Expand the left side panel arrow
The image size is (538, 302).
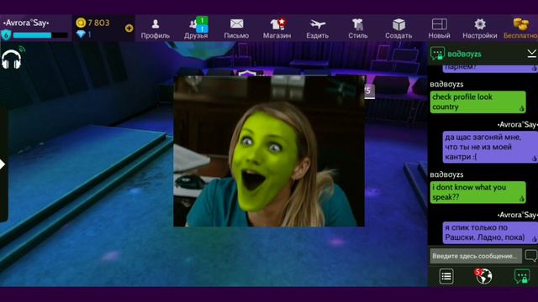pyautogui.click(x=3, y=164)
